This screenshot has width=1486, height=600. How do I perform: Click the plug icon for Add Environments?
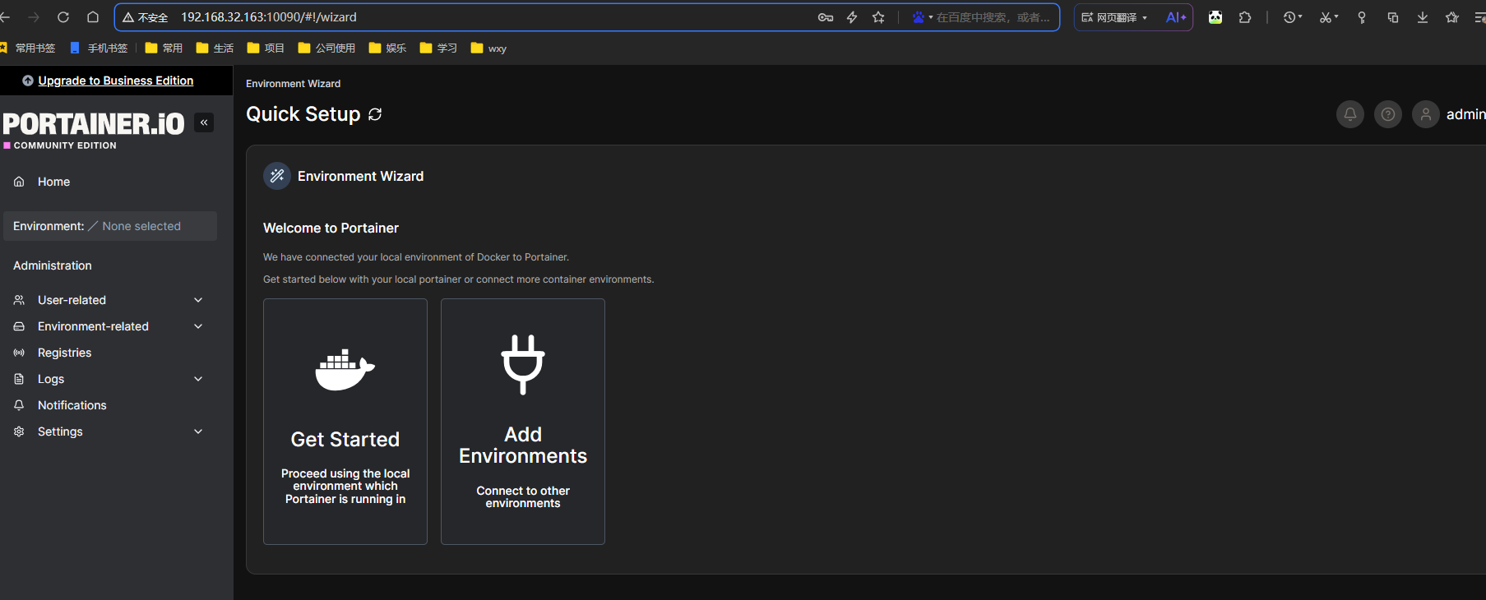(x=523, y=364)
